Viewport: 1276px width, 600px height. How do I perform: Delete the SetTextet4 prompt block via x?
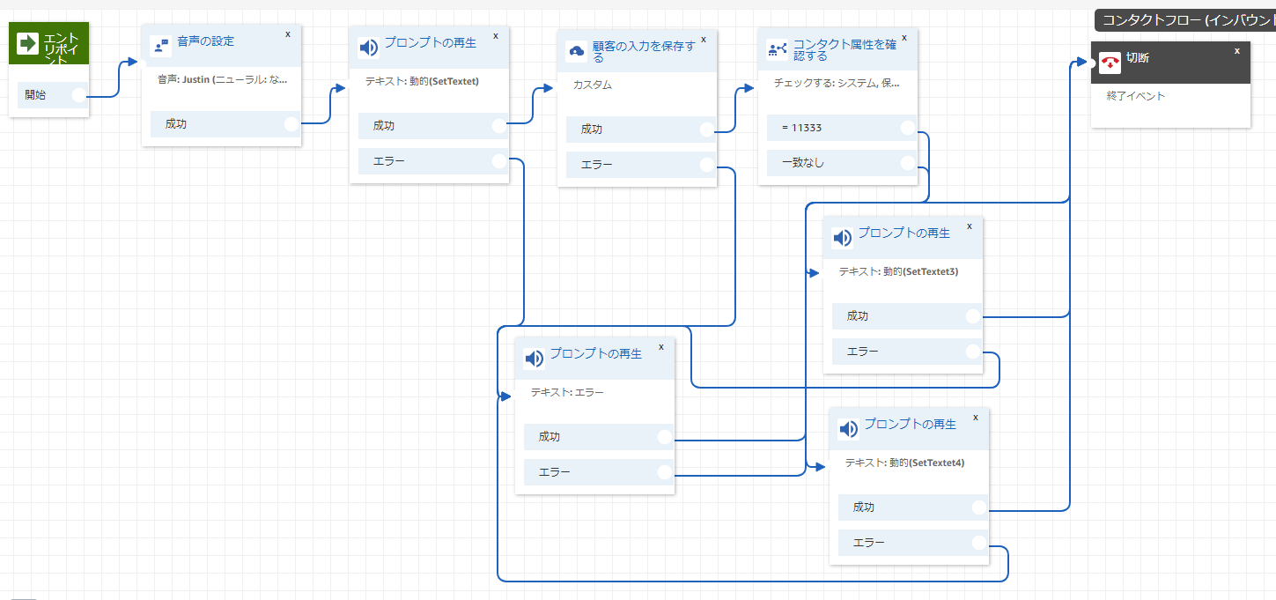pos(976,417)
